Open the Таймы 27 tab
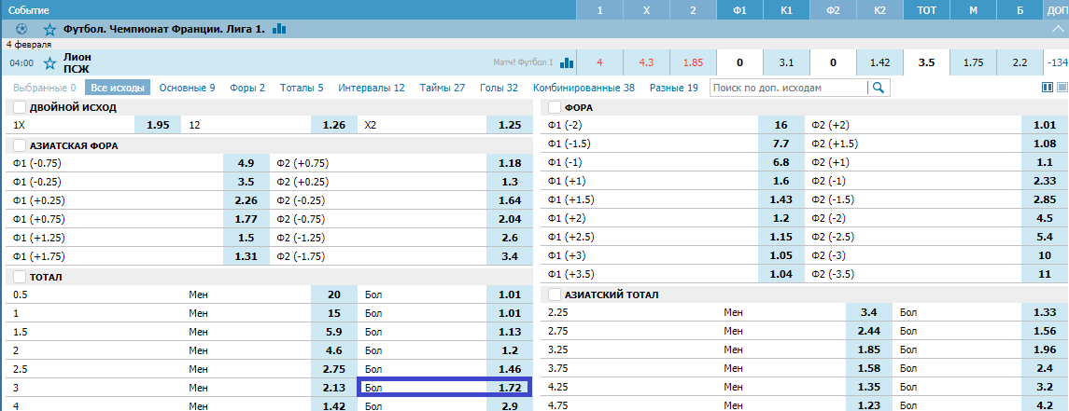1069x411 pixels. (x=443, y=88)
